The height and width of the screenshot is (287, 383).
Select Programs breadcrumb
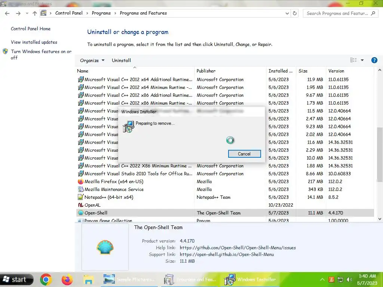point(101,13)
